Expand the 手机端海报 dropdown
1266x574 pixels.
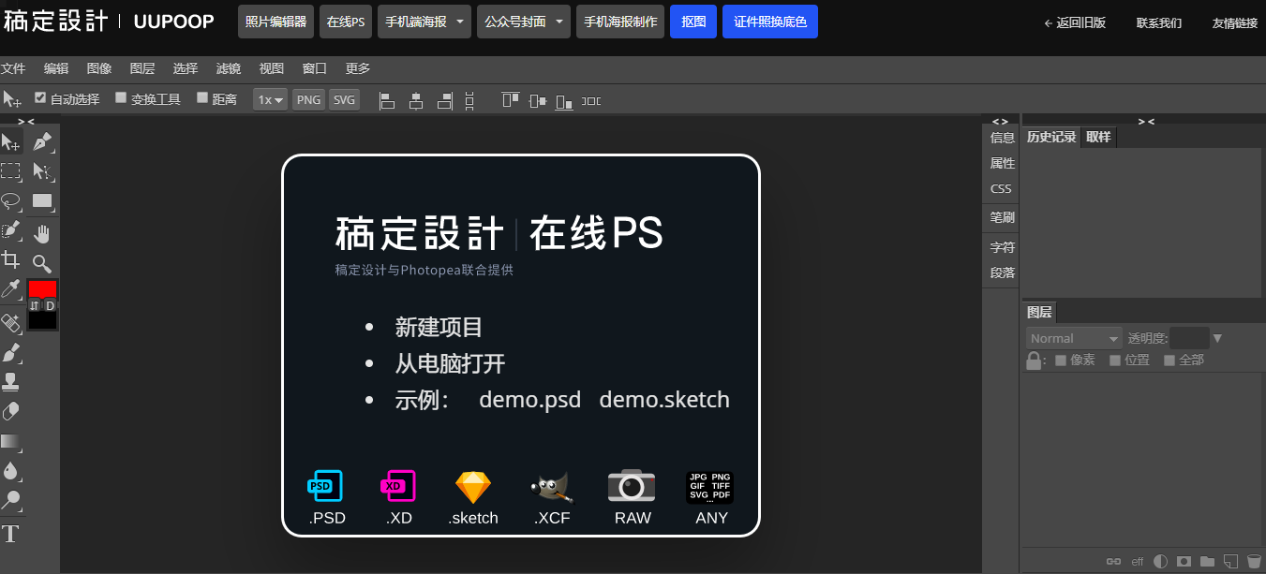point(424,22)
